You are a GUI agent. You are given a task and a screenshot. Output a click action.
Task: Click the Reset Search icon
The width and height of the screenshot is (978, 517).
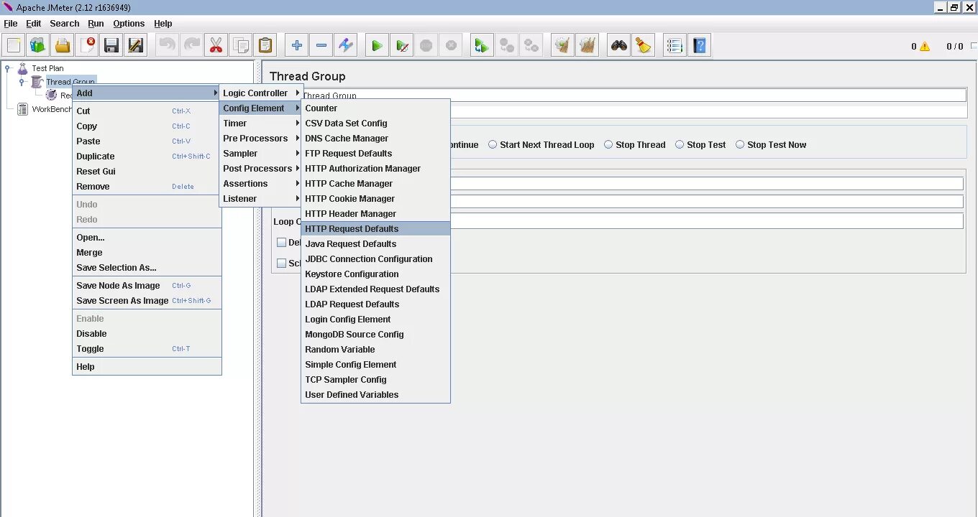(x=643, y=46)
